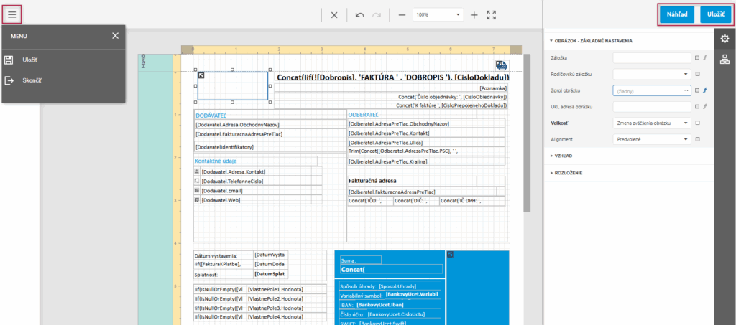Close the MENU panel with X

coord(116,35)
